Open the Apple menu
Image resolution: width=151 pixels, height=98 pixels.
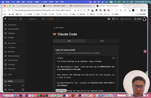point(3,2)
